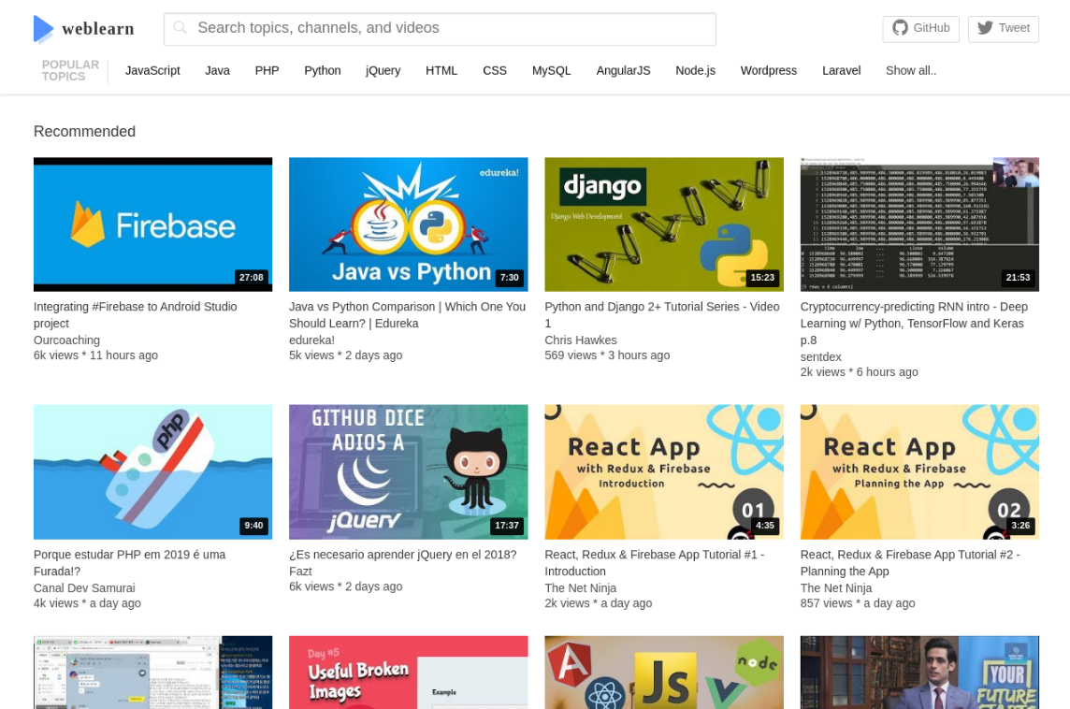Open title Python and Django 2+ Tutorial
This screenshot has width=1070, height=709.
pyautogui.click(x=662, y=314)
